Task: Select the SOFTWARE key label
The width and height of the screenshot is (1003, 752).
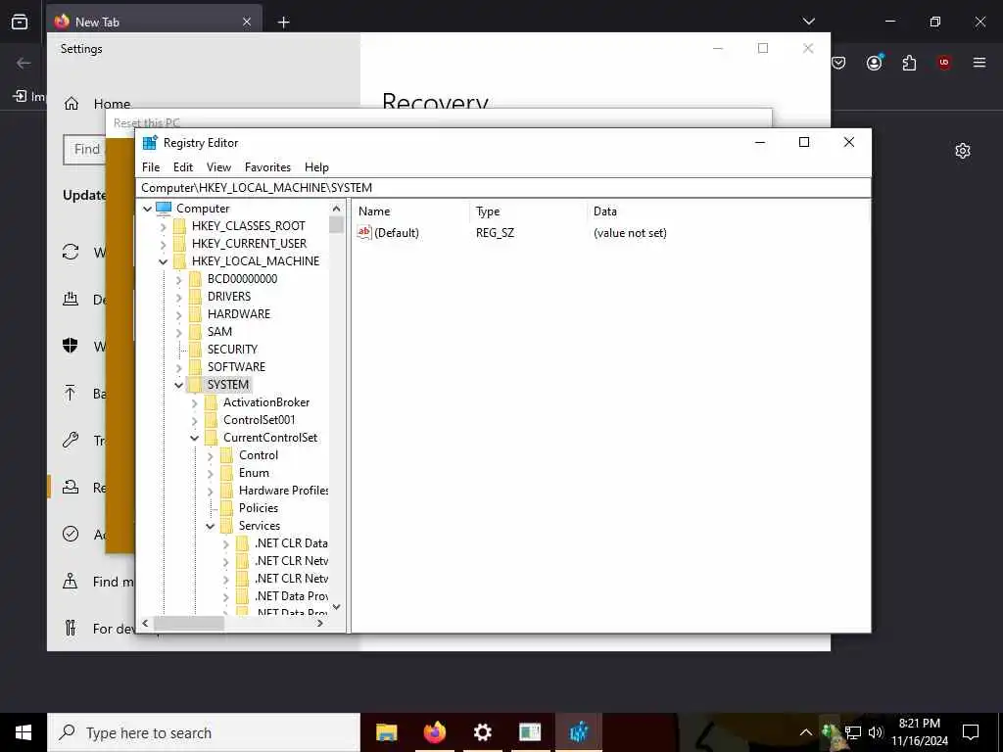Action: point(236,366)
